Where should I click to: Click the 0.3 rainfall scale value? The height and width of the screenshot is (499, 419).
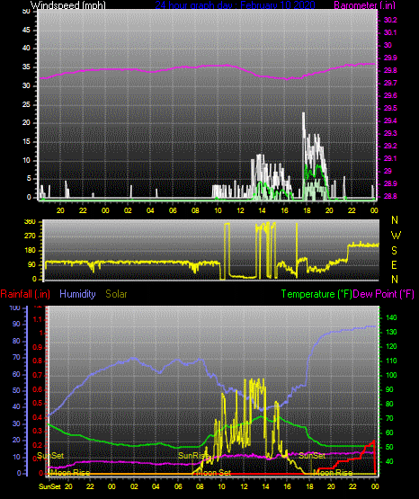click(38, 431)
